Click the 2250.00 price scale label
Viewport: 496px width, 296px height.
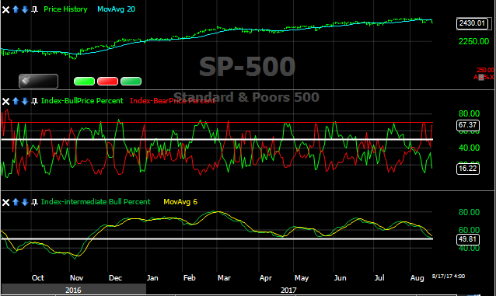(473, 41)
